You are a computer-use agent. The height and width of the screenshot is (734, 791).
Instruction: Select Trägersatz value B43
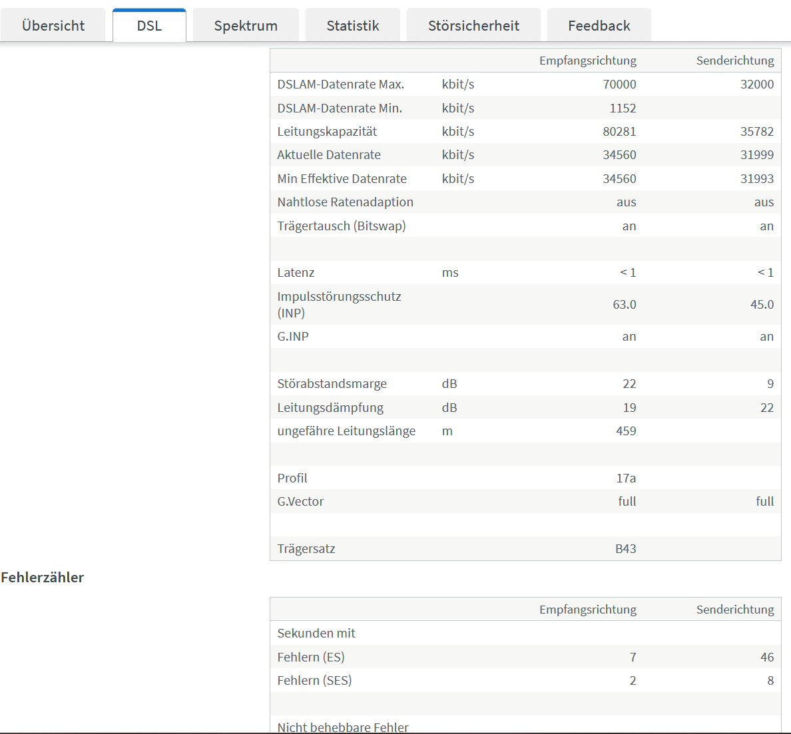(625, 548)
